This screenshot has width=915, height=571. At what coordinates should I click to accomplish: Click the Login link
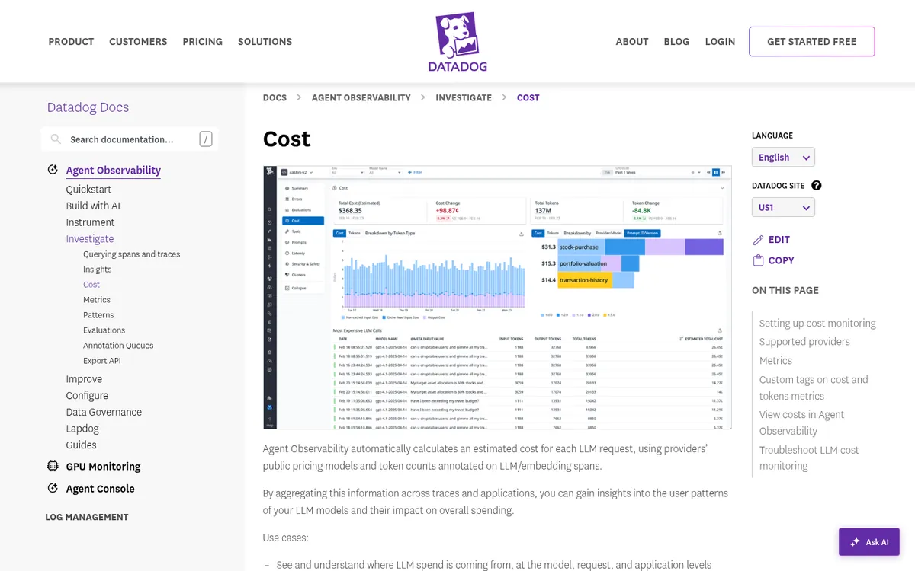tap(720, 42)
